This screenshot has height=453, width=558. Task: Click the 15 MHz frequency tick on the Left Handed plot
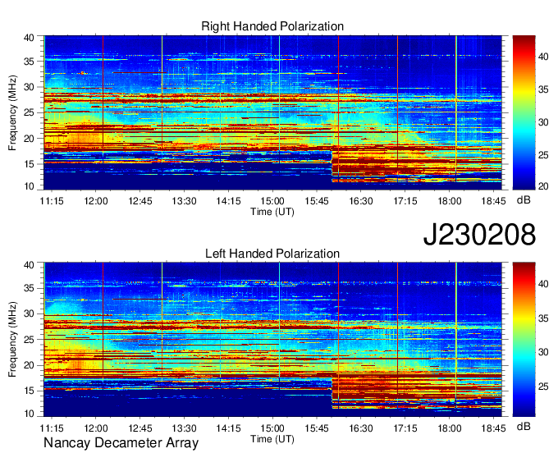tap(29, 391)
